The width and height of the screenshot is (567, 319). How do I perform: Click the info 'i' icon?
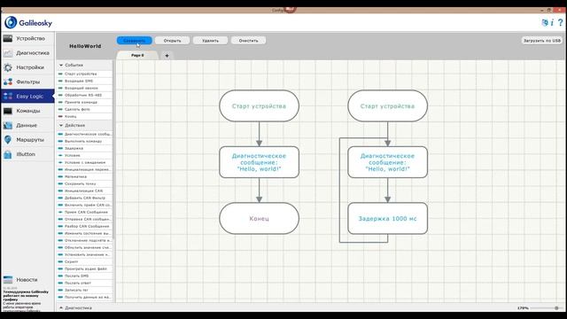[x=552, y=22]
